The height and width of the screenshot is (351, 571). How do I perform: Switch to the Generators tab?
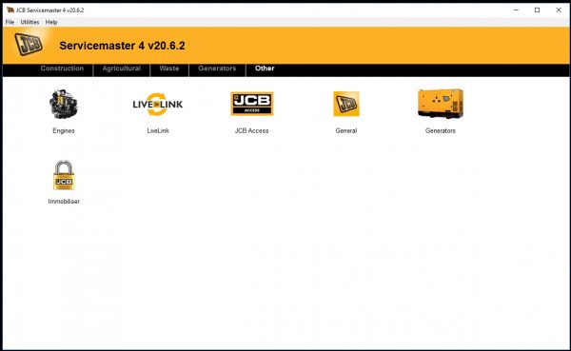tap(217, 68)
